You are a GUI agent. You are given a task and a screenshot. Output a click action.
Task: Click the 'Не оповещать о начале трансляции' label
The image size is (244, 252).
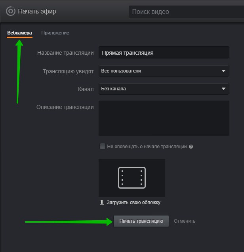(x=147, y=146)
